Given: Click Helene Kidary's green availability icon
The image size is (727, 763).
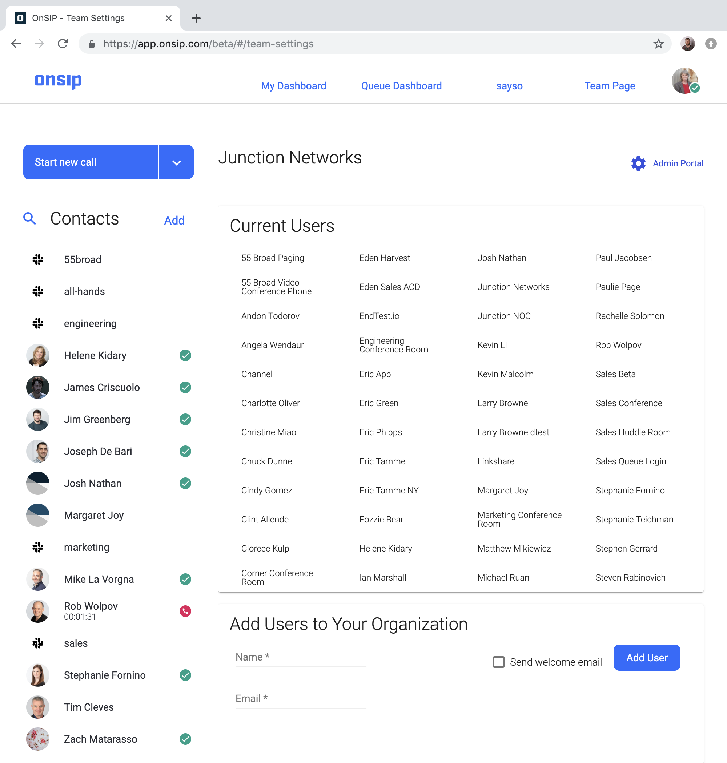Looking at the screenshot, I should (x=185, y=355).
